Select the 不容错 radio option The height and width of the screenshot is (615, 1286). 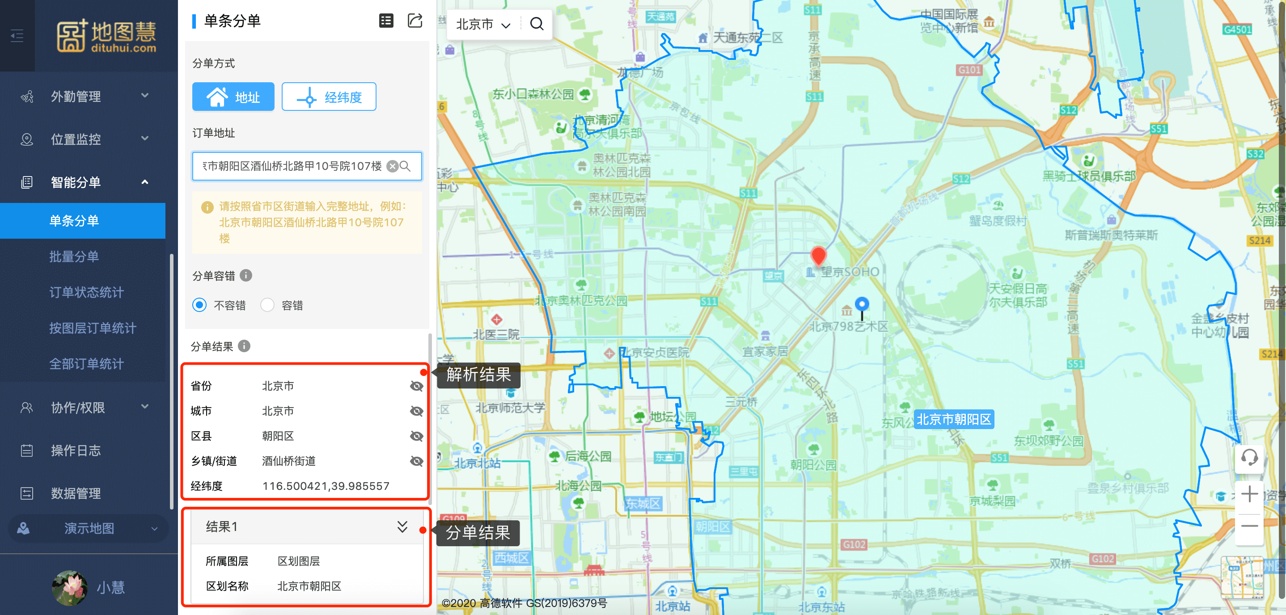(x=199, y=305)
